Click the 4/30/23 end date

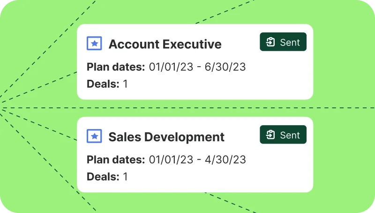point(225,160)
